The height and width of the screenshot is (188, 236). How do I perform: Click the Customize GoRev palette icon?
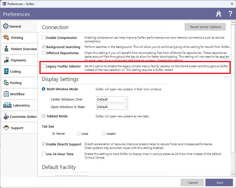pos(6,116)
